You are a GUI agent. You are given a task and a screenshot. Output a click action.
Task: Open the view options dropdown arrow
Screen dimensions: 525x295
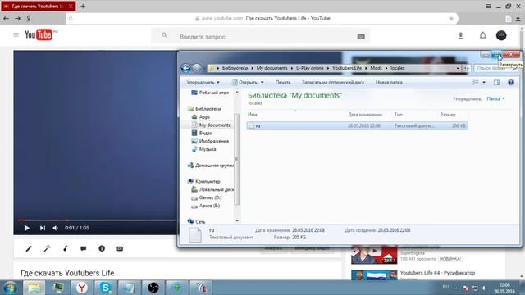point(484,82)
